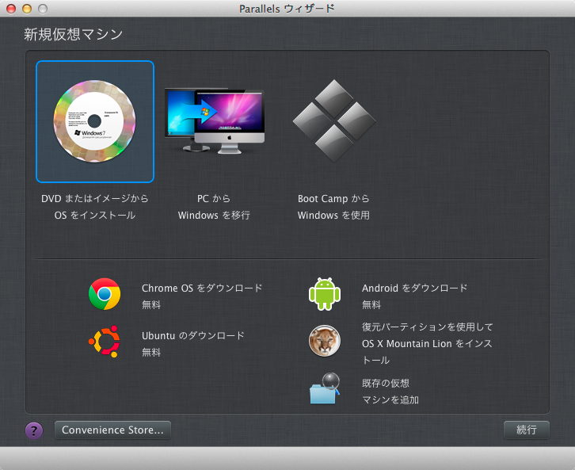Click the folder with magnifier icon

coord(325,388)
